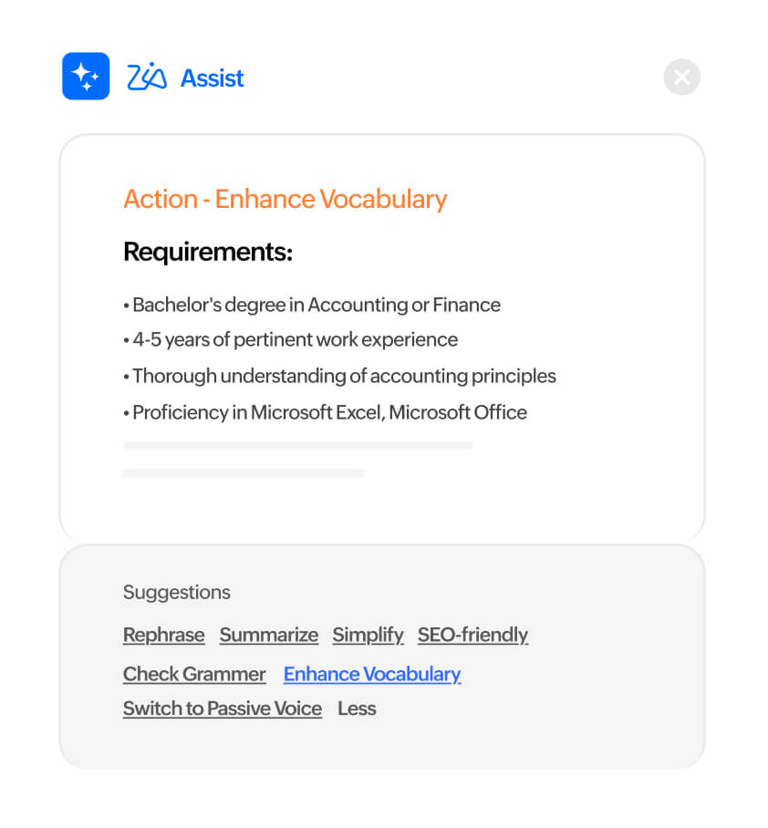Click the Requirements heading

[208, 252]
